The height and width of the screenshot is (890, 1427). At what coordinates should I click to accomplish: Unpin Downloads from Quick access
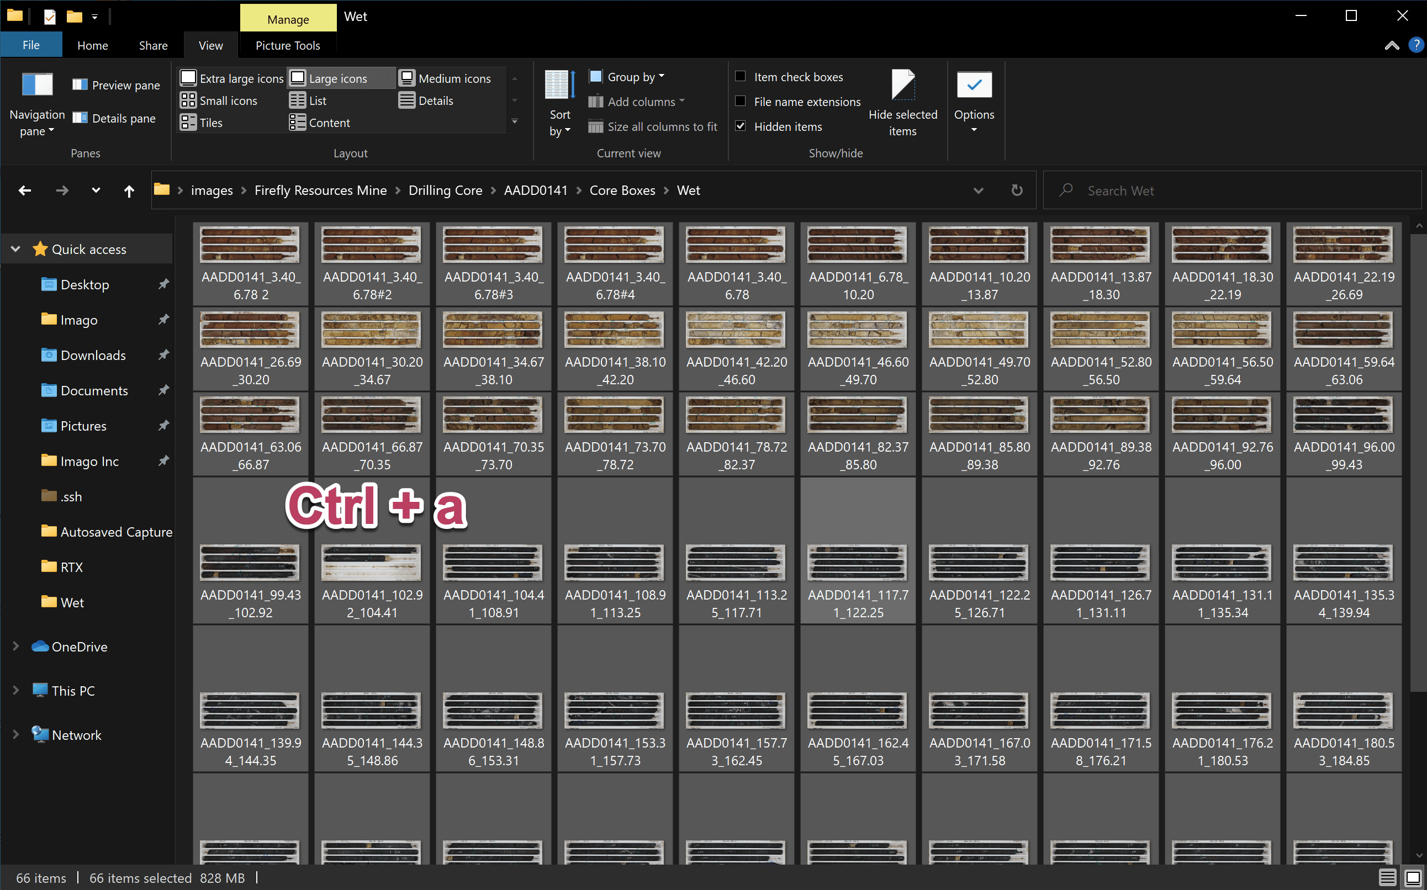pos(163,355)
